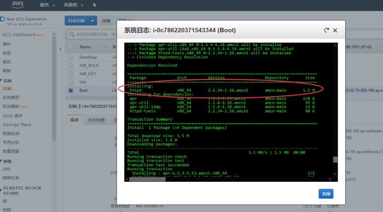The height and width of the screenshot is (212, 383).
Task: Close the system log dialog with X
Action: pos(335,30)
